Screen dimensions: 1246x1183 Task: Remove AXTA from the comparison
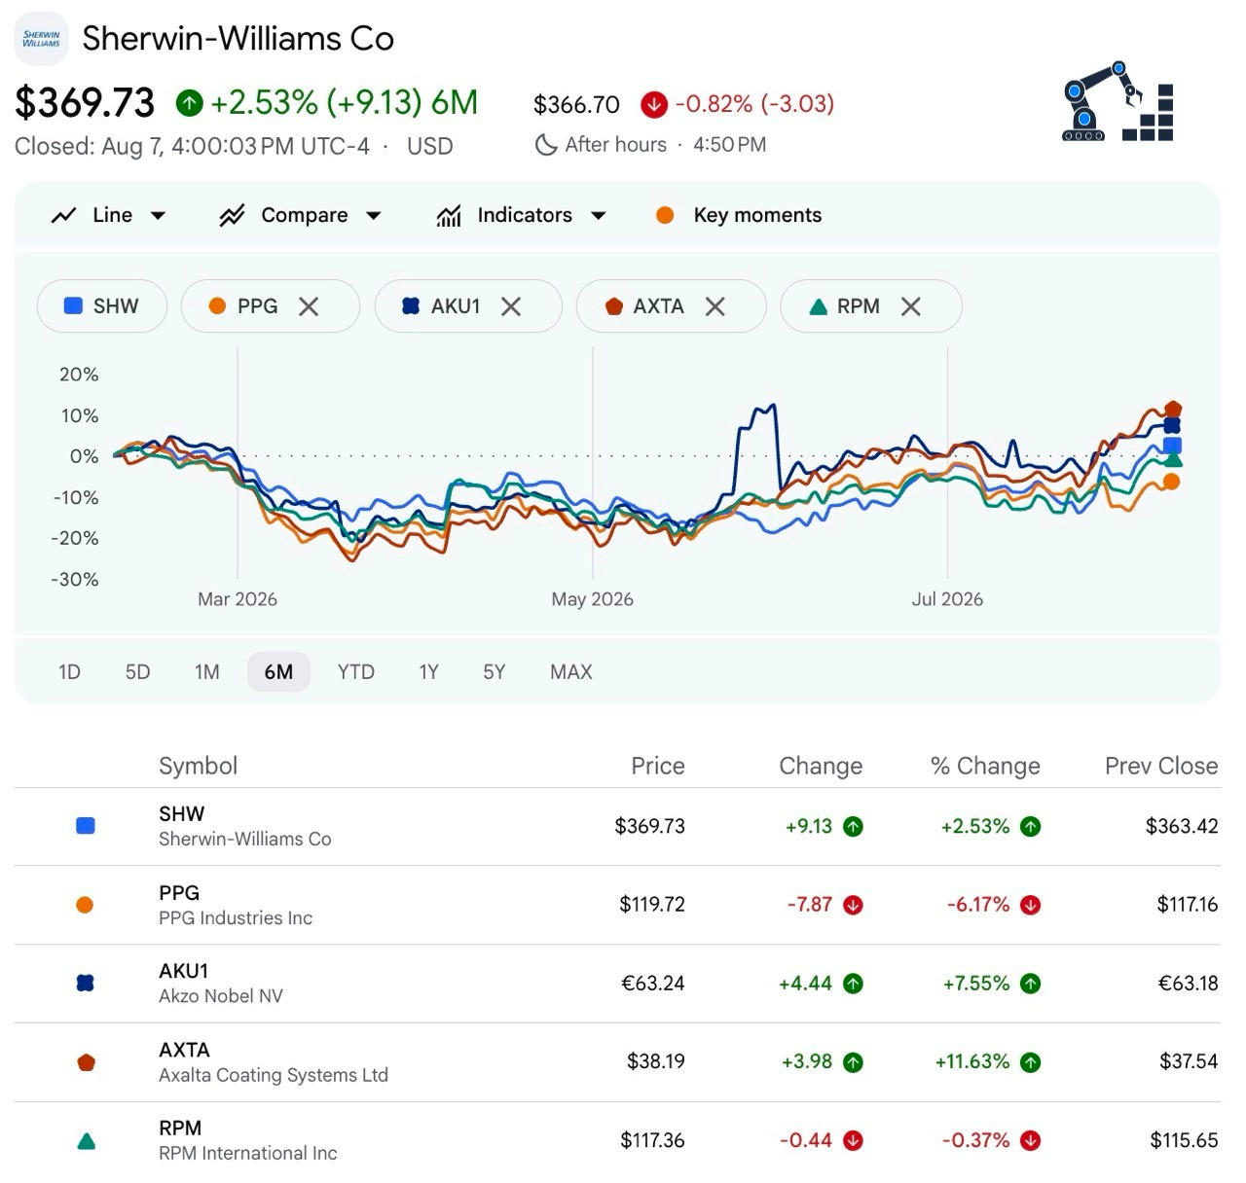715,306
